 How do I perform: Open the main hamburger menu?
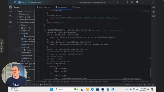pyautogui.click(x=15, y=2)
